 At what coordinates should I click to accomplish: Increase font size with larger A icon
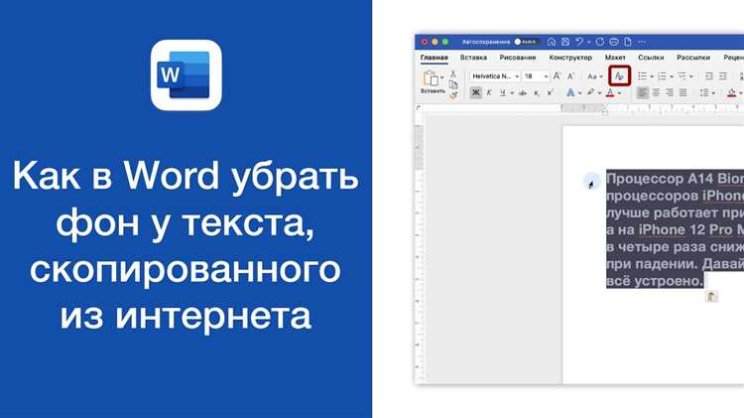click(x=558, y=76)
